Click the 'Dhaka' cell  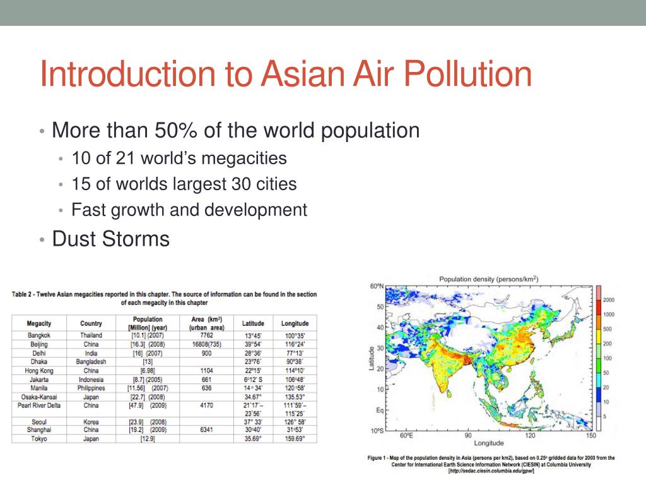pyautogui.click(x=39, y=361)
